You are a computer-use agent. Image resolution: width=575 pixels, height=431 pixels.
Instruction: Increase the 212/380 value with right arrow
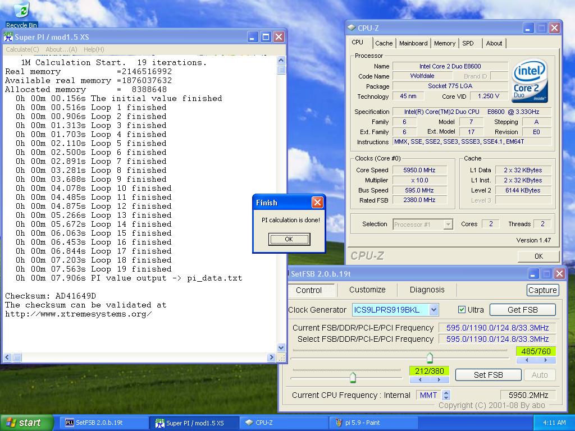[439, 380]
